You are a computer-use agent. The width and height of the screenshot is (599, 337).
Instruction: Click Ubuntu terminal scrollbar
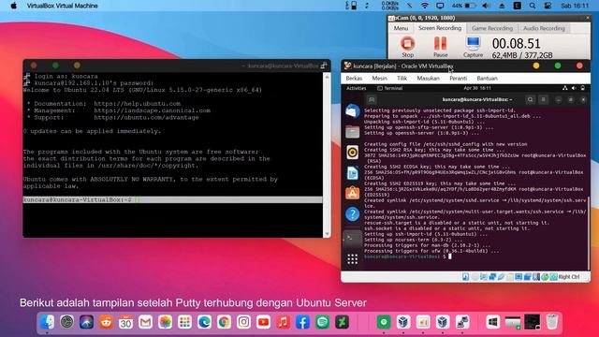click(589, 233)
